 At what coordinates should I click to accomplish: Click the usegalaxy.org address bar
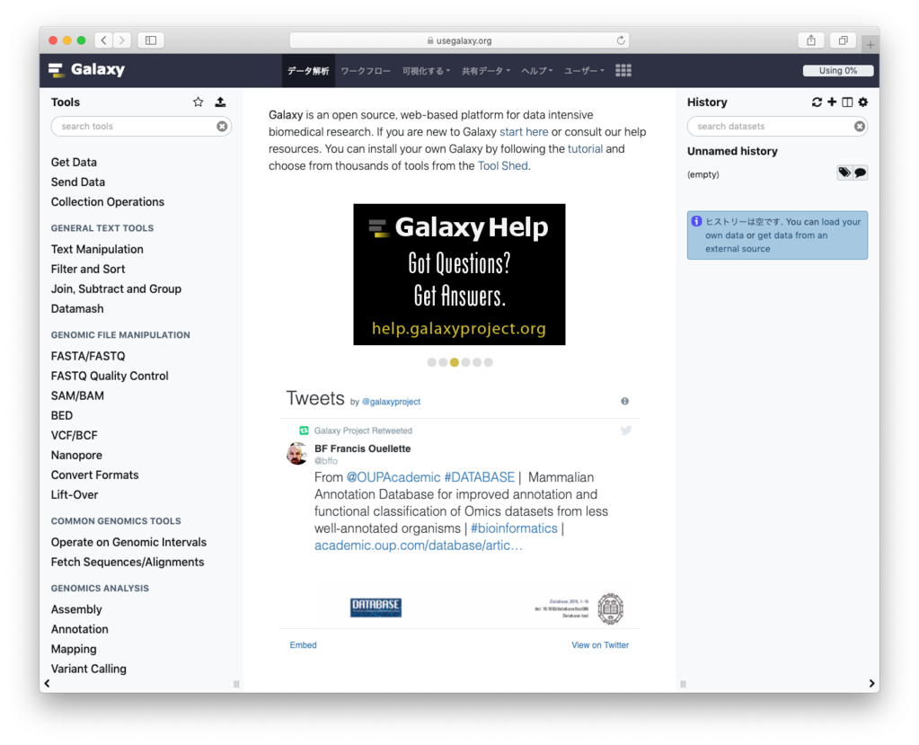[x=459, y=40]
